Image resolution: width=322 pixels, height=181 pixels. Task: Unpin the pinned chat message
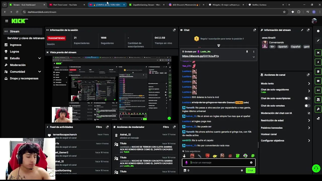(247, 52)
